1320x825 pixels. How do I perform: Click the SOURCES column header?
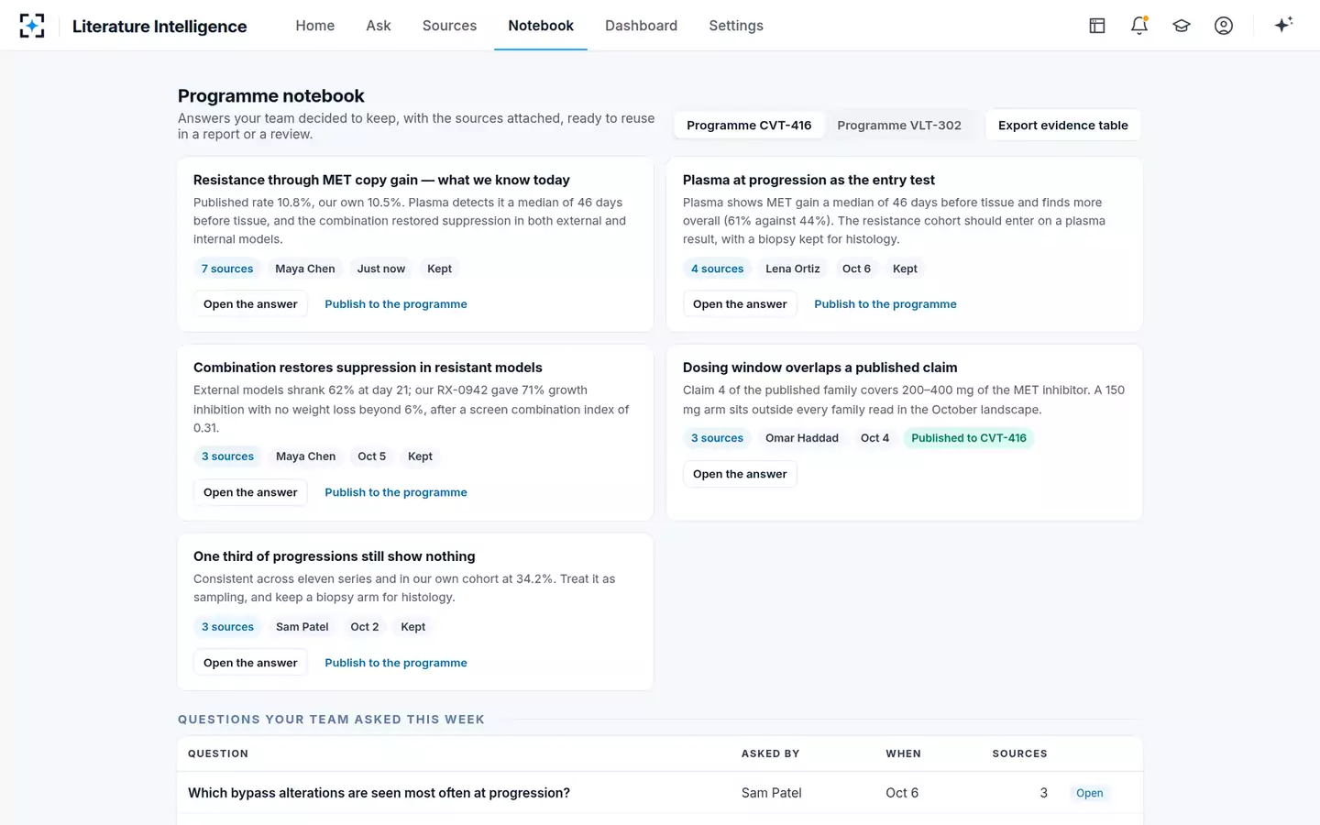click(x=1019, y=753)
